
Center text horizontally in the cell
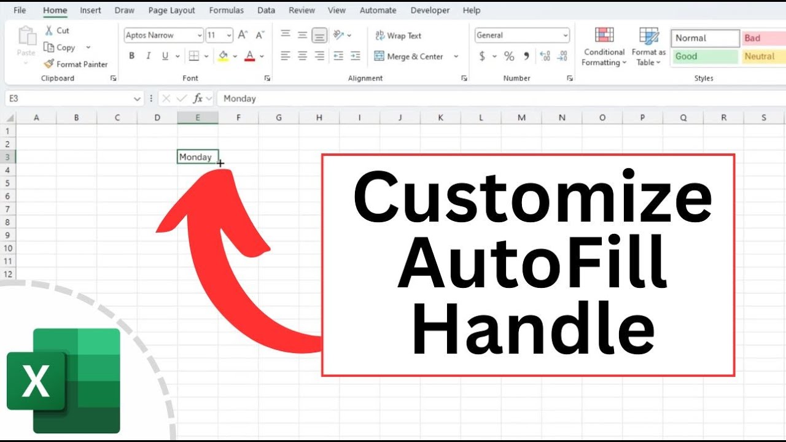point(302,56)
